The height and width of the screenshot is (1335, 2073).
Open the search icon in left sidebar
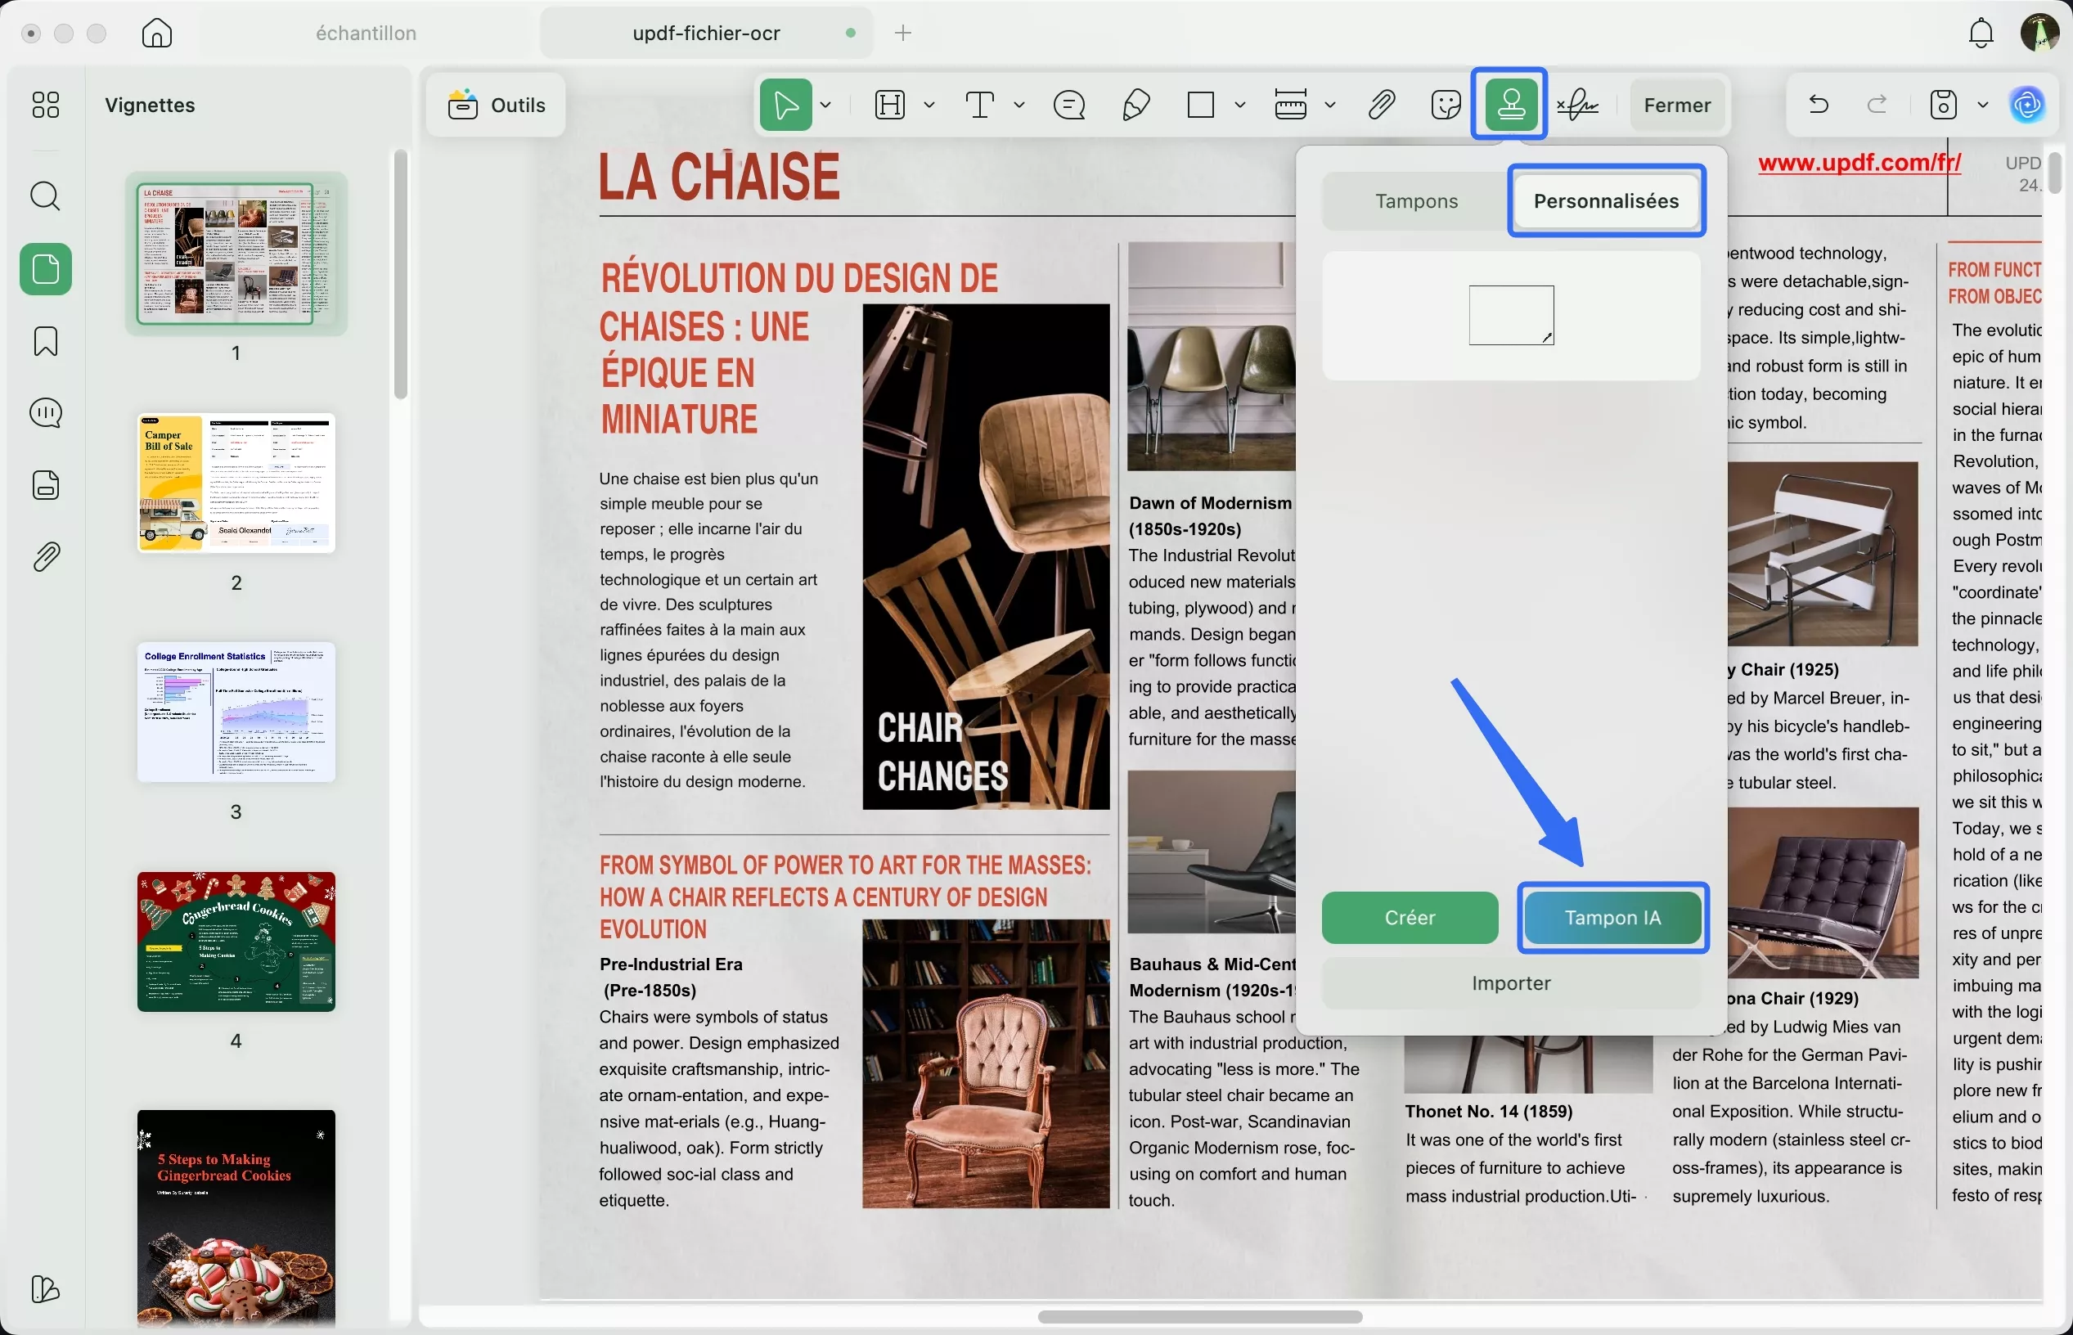45,196
